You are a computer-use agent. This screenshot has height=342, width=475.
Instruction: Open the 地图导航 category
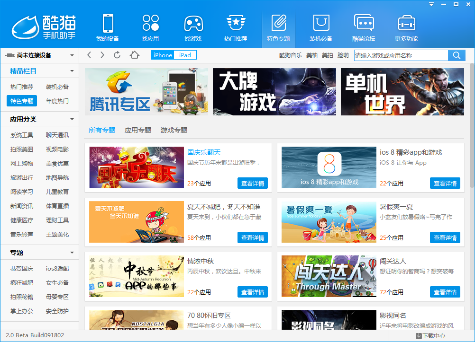click(x=57, y=178)
